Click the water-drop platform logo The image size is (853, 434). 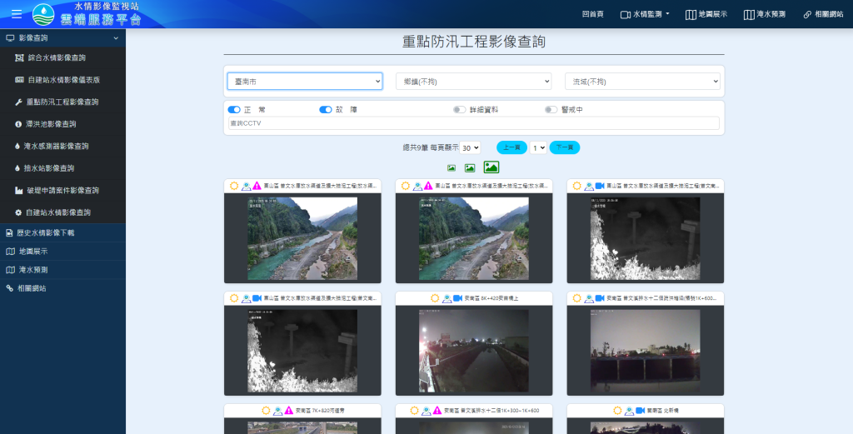click(x=43, y=14)
